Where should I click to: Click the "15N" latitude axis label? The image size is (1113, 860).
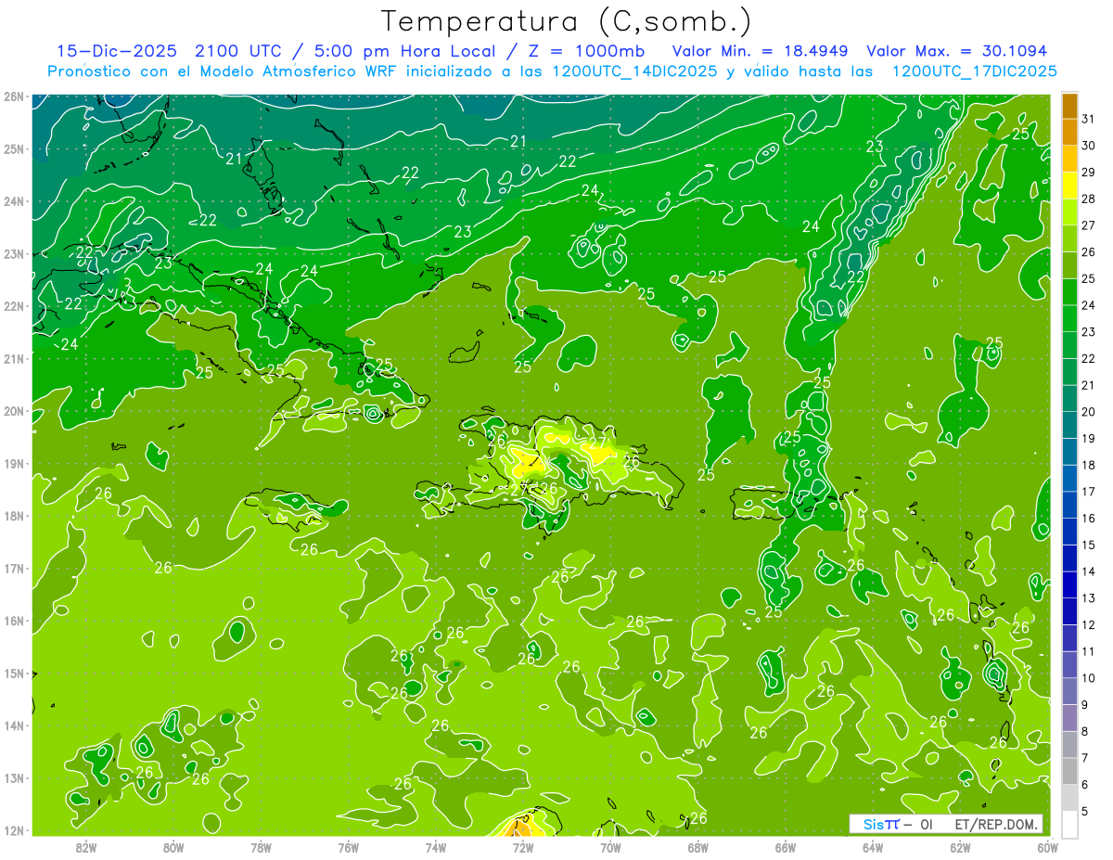[14, 674]
